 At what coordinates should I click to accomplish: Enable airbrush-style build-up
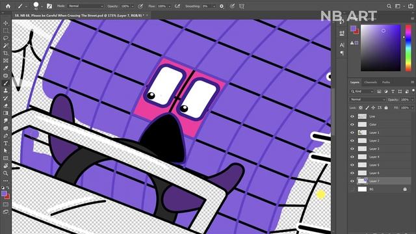177,6
